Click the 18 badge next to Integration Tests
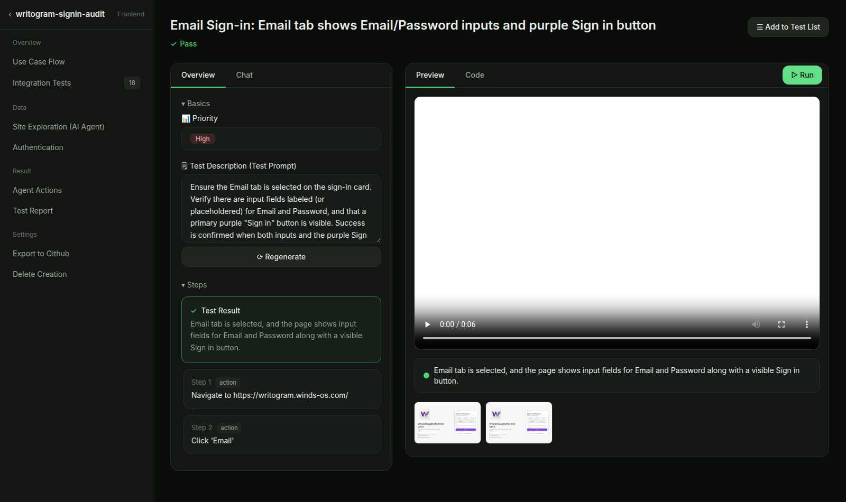The image size is (846, 502). click(x=132, y=83)
